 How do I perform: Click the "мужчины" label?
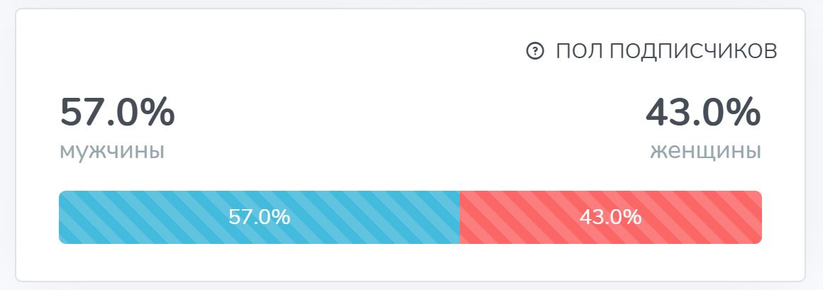click(x=111, y=151)
